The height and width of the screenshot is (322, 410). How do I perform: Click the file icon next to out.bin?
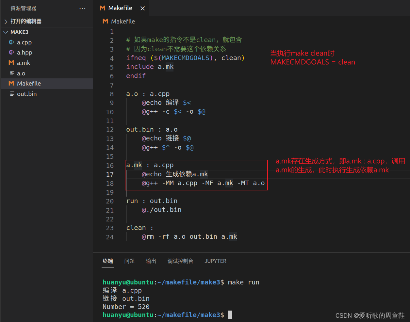pos(12,94)
